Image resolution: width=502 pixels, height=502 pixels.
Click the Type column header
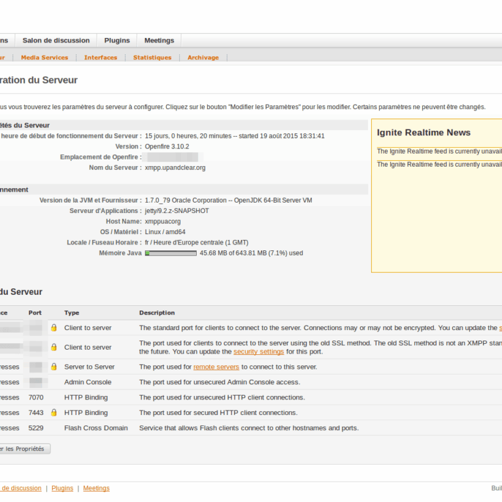pos(72,313)
